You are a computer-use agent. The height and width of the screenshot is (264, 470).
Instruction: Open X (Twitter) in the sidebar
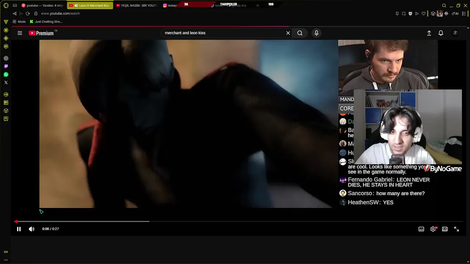click(x=6, y=82)
